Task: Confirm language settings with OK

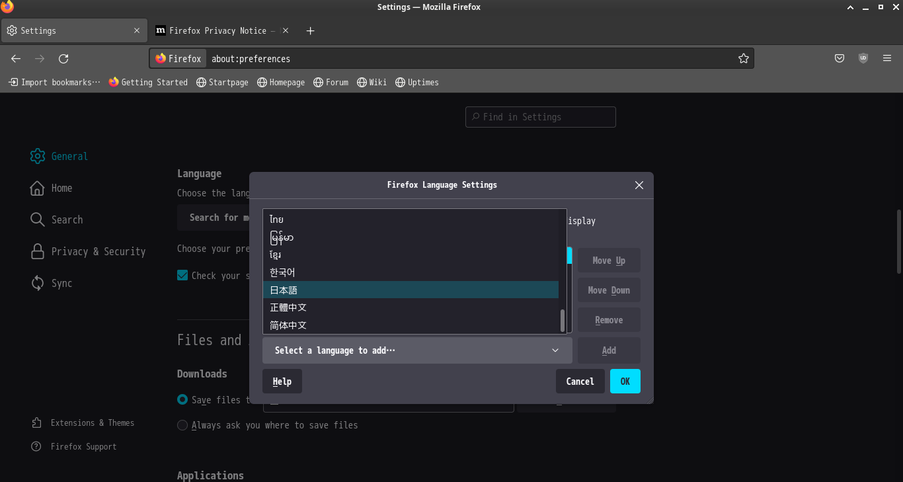Action: [x=625, y=382]
